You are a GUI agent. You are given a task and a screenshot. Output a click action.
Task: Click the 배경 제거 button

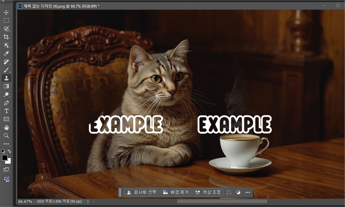(x=176, y=192)
